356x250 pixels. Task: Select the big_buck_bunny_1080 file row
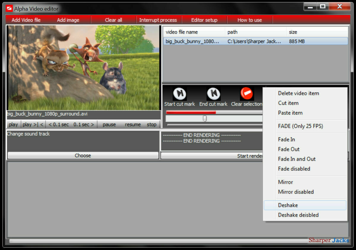[x=255, y=41]
